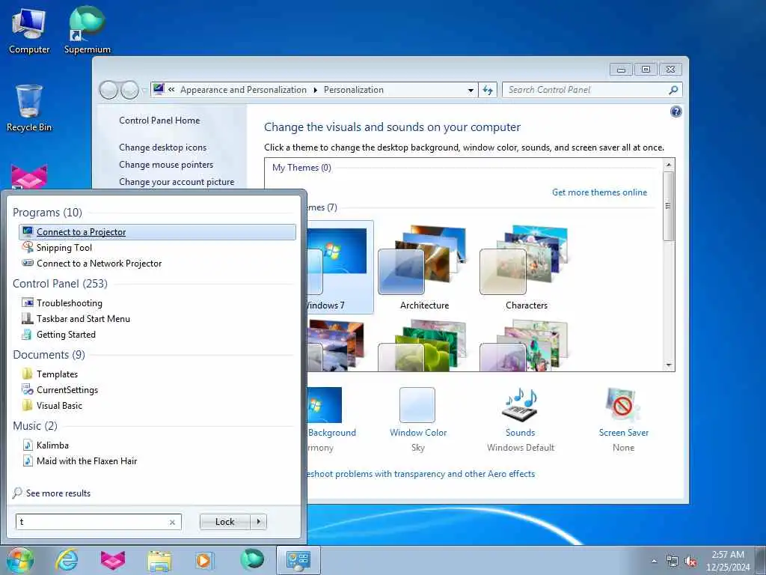Expand the arrow after Appearance and Personalization
766x575 pixels.
coord(315,90)
